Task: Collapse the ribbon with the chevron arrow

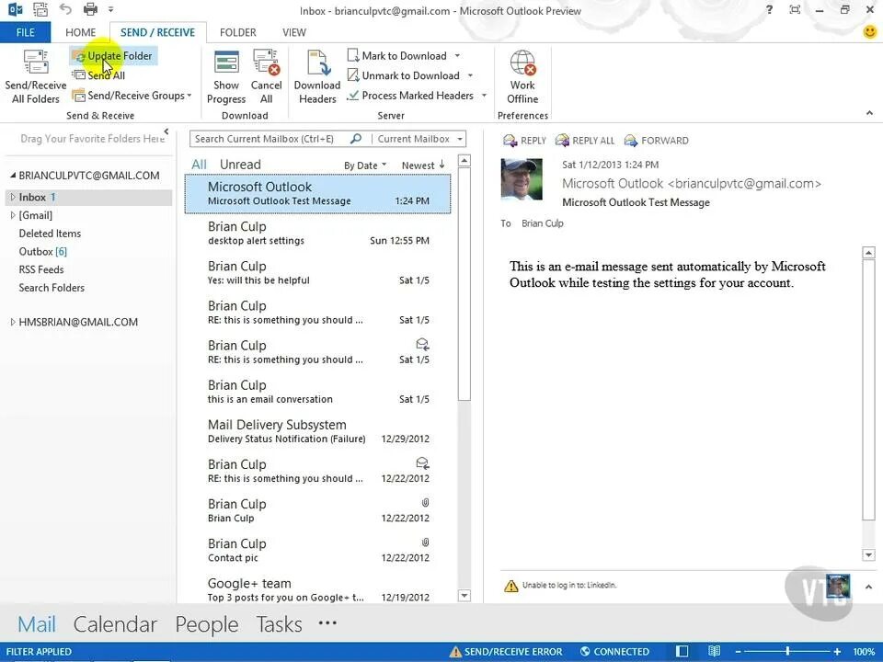Action: click(869, 112)
